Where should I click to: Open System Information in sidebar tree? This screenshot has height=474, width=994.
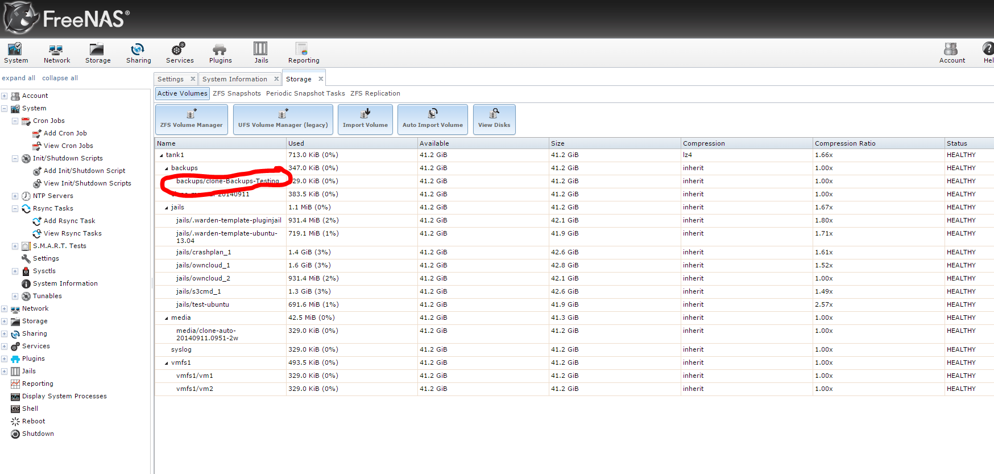65,283
